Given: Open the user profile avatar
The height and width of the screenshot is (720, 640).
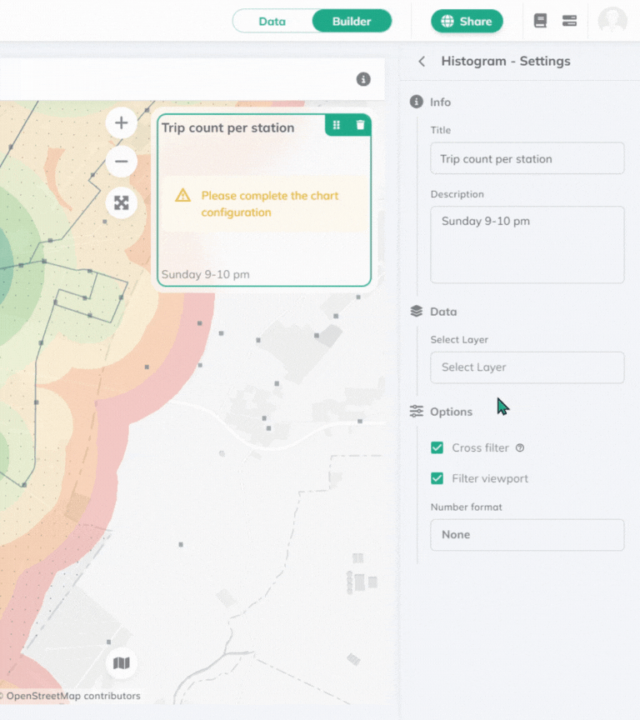Looking at the screenshot, I should tap(612, 22).
